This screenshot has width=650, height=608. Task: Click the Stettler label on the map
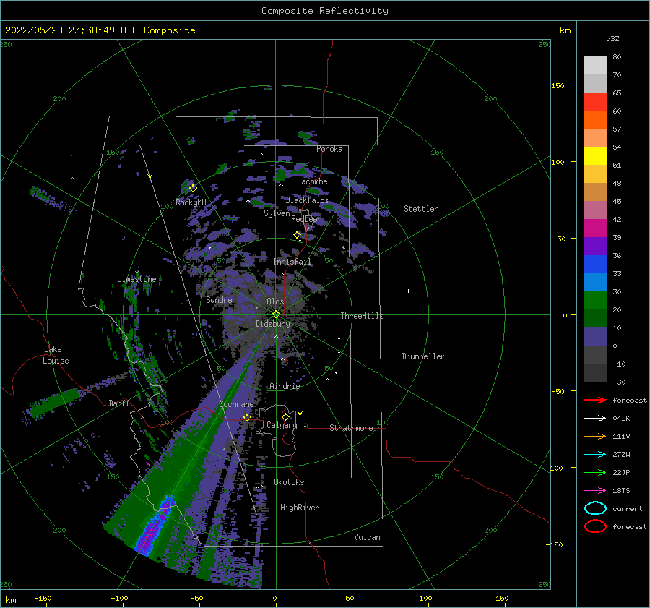tap(421, 209)
